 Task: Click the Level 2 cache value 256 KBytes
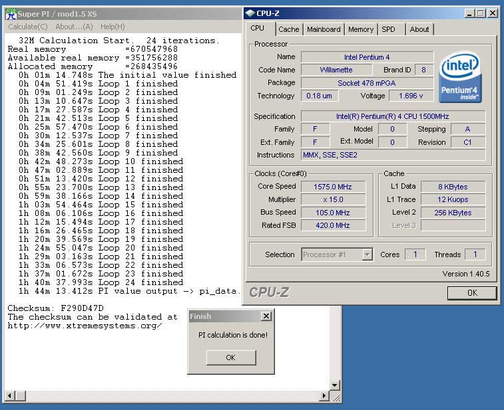[453, 213]
